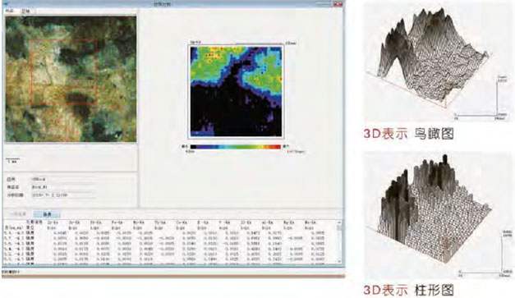Select the 样品 tab above the sample image
The image size is (515, 298).
tap(10, 11)
